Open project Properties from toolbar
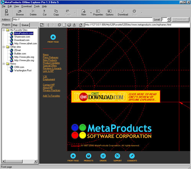 [x=98, y=13]
